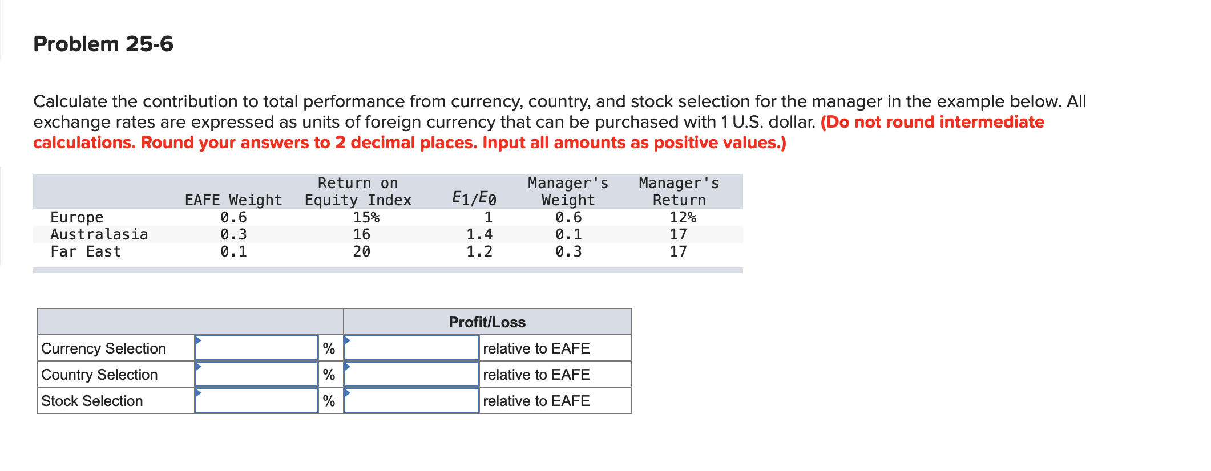The image size is (1211, 471).
Task: Click the blue hint marker on Stock Selection field
Action: tap(198, 392)
